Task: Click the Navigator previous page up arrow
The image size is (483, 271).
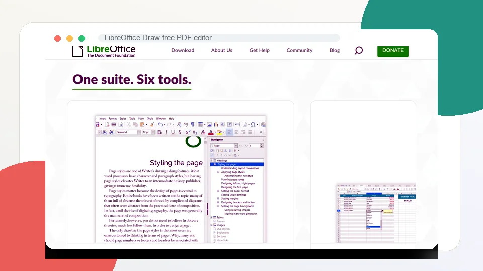Action: coord(240,146)
